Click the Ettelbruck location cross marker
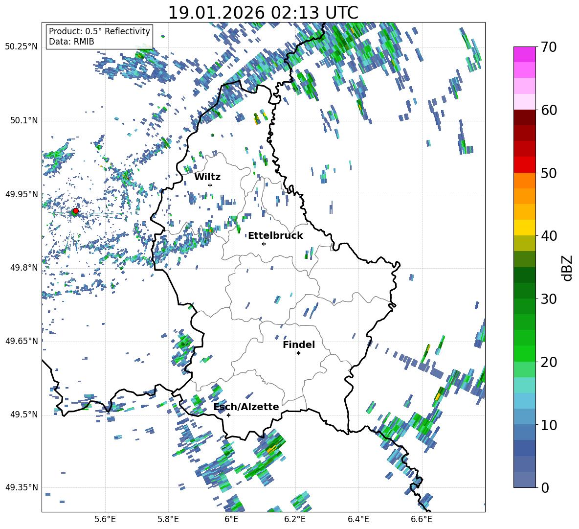Screen dimensions: 579x529 coord(264,244)
